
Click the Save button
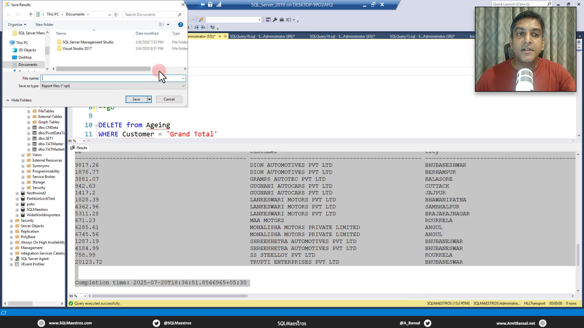pos(136,99)
